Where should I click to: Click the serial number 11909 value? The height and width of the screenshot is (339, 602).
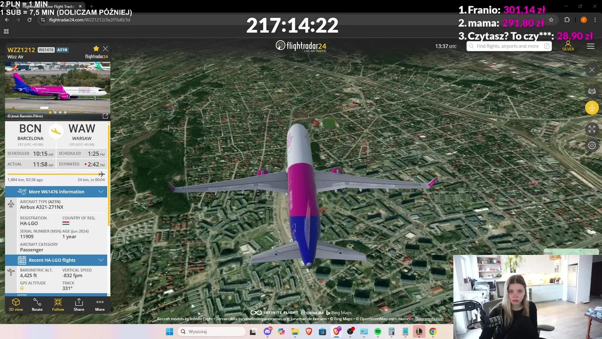click(27, 236)
